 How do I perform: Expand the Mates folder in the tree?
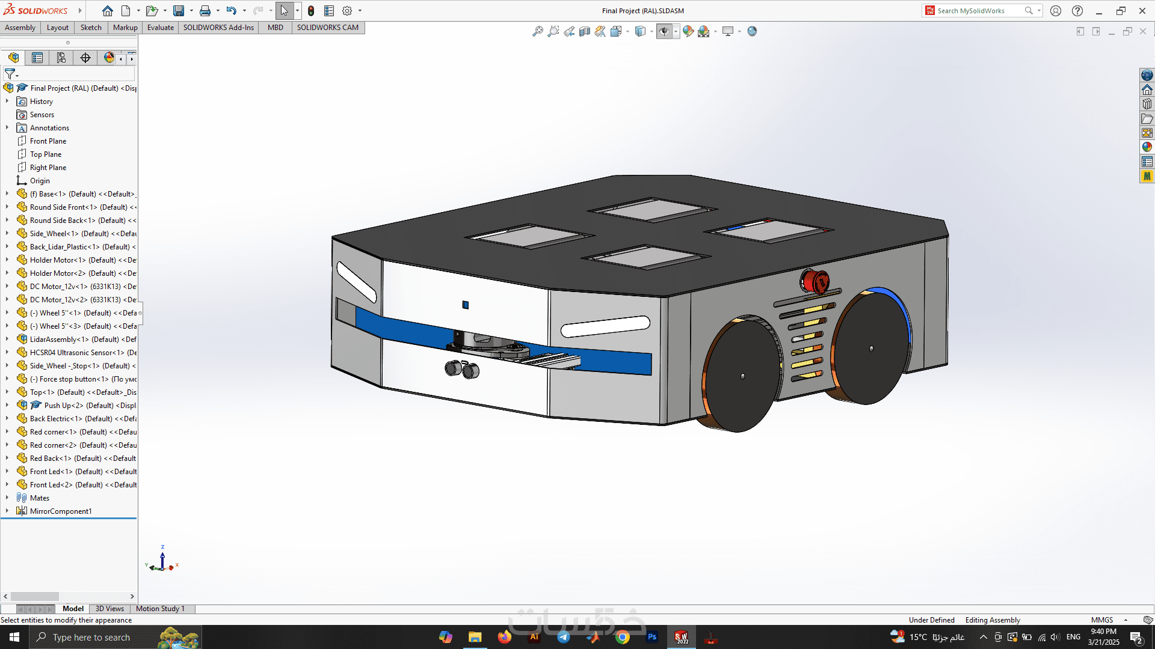point(7,498)
